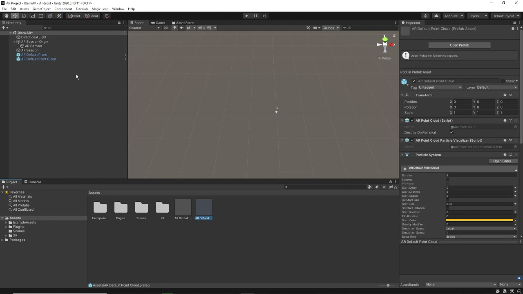The height and width of the screenshot is (294, 523).
Task: Open the DefaultLayout dropdown
Action: click(x=505, y=16)
